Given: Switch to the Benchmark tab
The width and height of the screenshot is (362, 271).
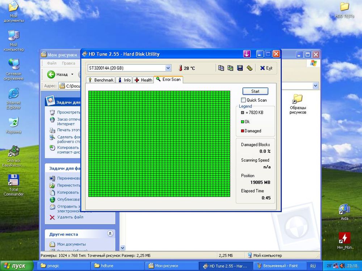Looking at the screenshot, I should pyautogui.click(x=101, y=80).
